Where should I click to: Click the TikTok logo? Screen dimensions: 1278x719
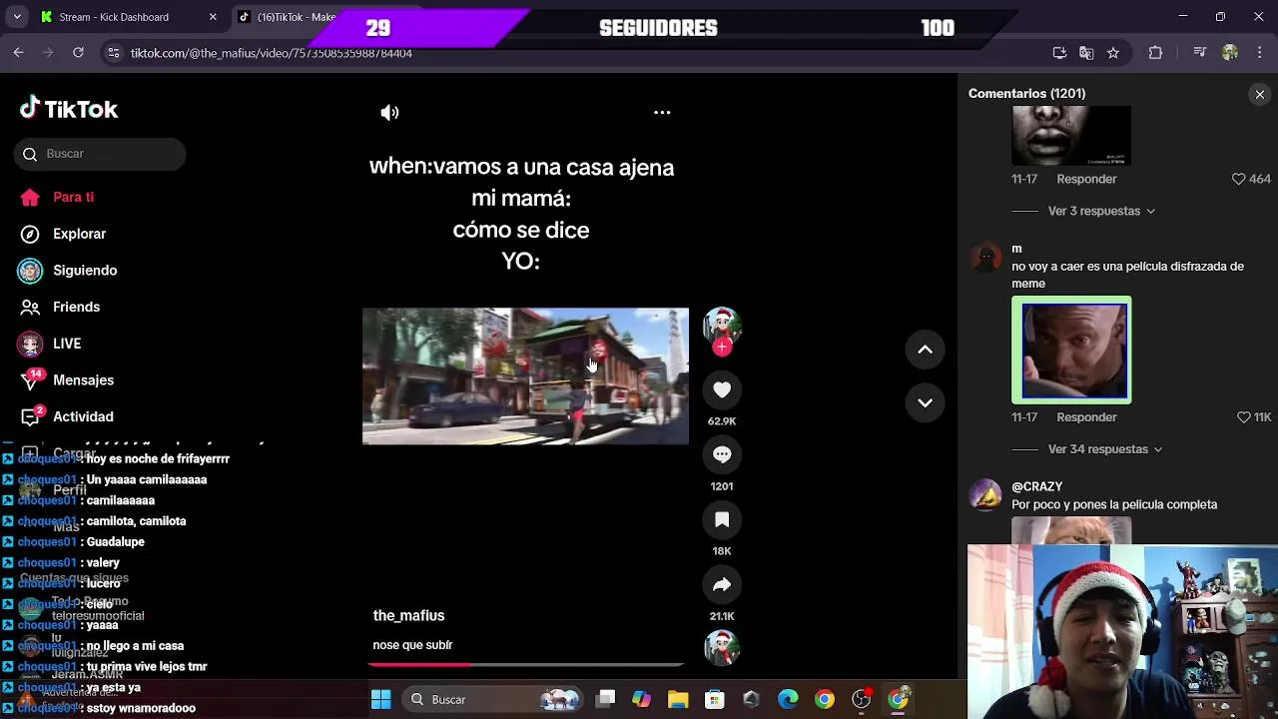tap(69, 109)
